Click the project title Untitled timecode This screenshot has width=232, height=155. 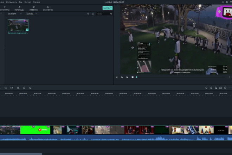(114, 2)
